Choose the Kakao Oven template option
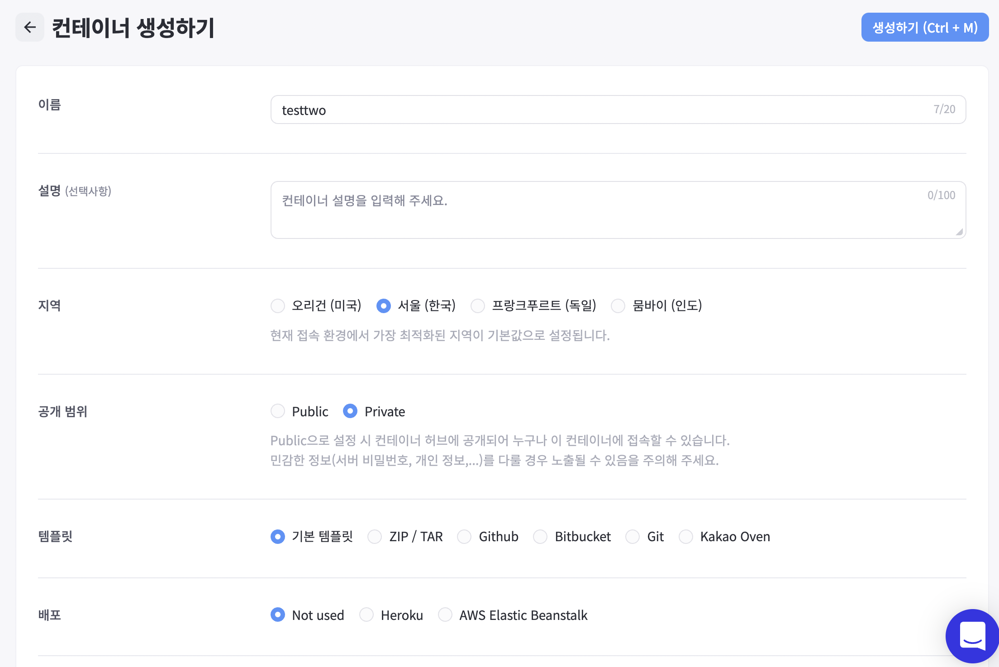The image size is (999, 667). point(686,537)
